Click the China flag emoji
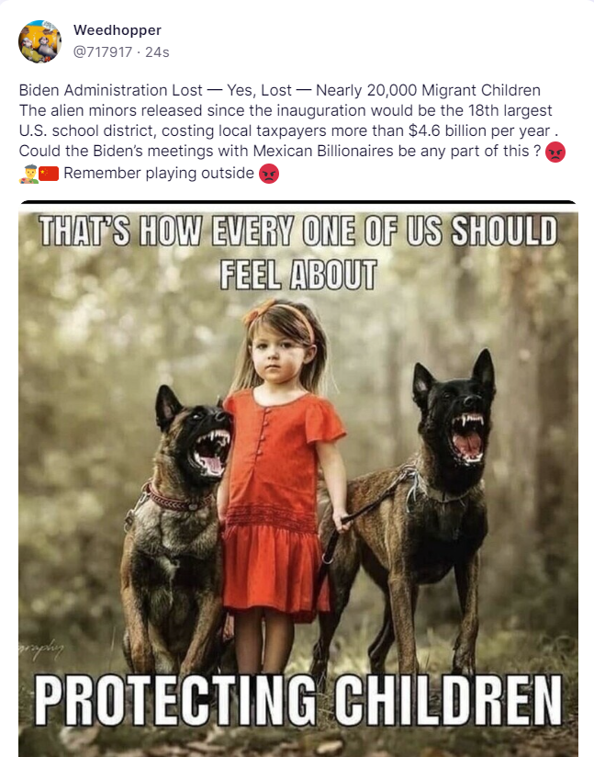Viewport: 594px width, 757px height. (x=49, y=174)
